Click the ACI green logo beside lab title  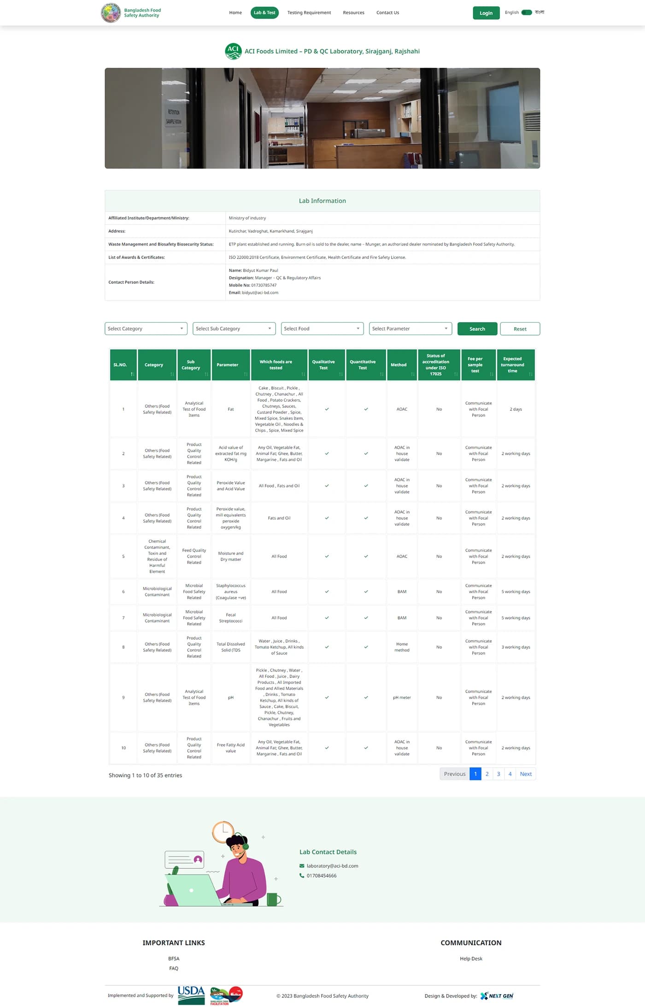[x=233, y=51]
